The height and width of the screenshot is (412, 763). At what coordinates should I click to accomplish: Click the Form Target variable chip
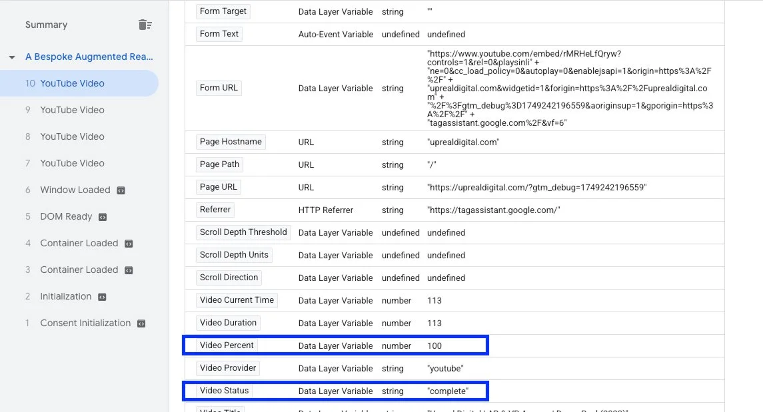223,11
